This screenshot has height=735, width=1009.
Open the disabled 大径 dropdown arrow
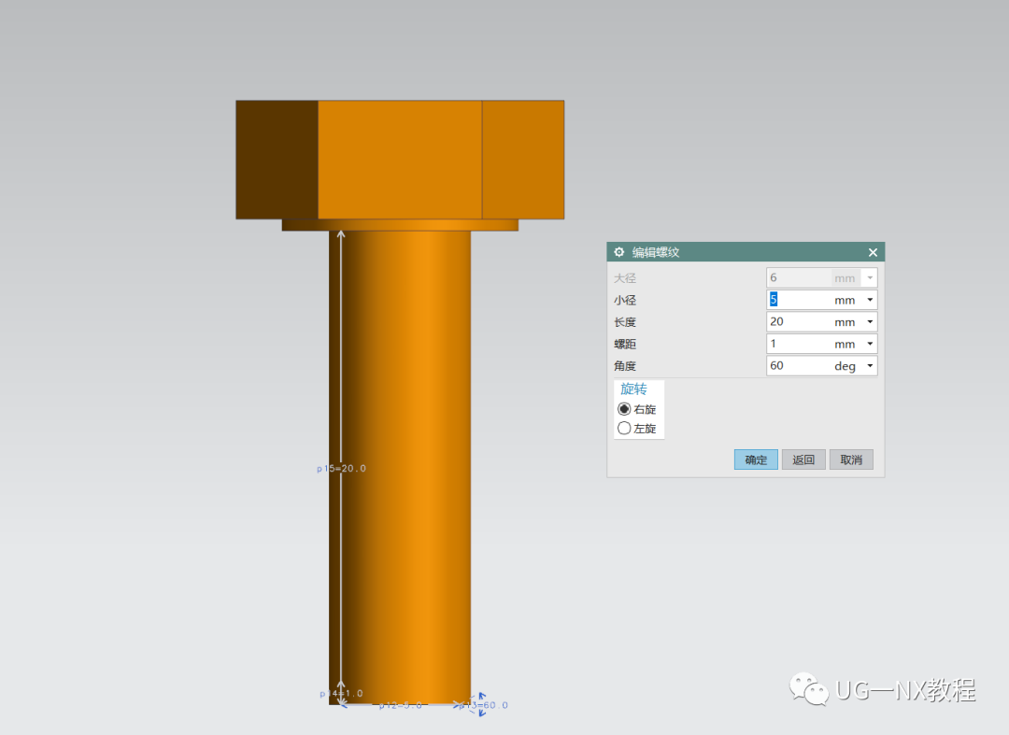click(870, 277)
